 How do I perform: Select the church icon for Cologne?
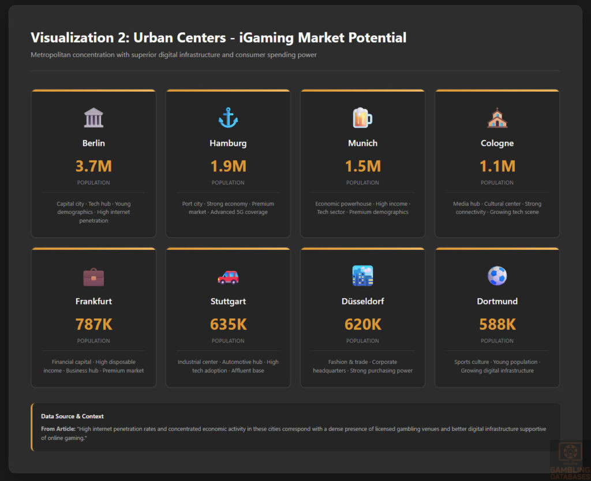tap(497, 117)
